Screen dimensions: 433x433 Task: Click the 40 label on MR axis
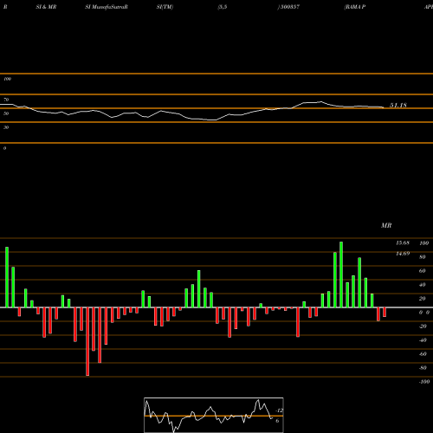[x=423, y=285]
